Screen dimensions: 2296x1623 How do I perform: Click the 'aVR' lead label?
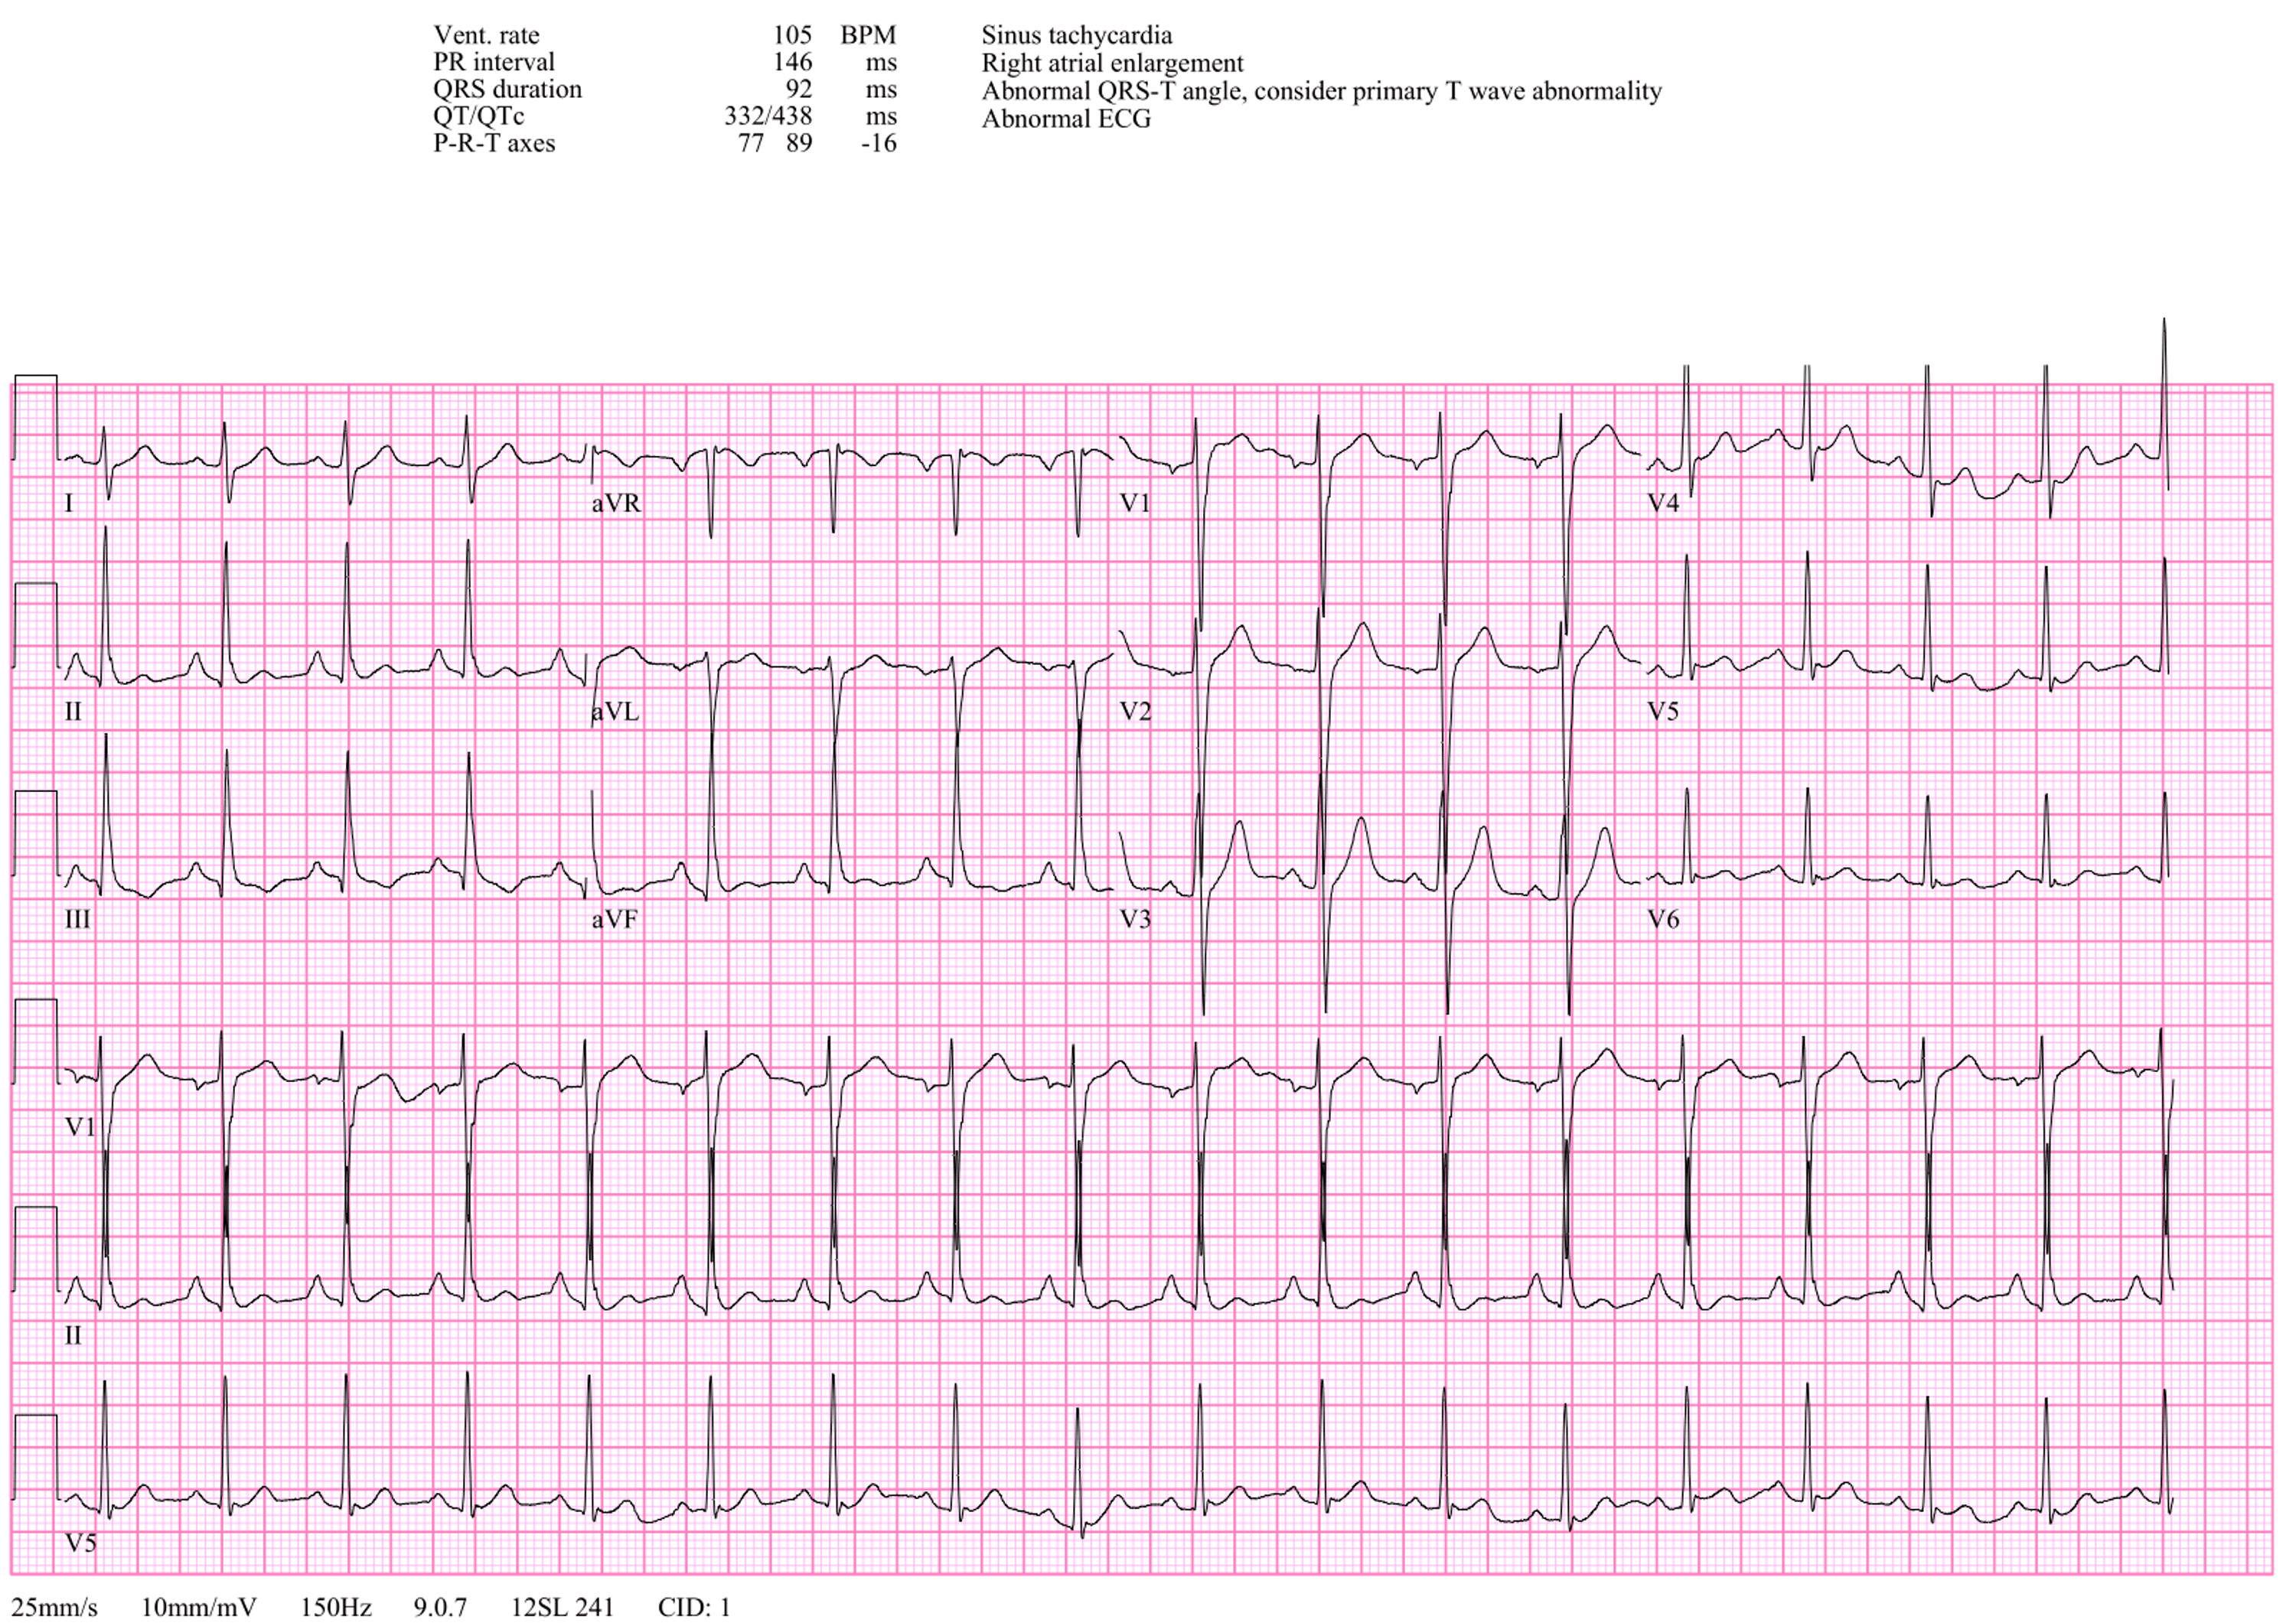click(x=616, y=503)
